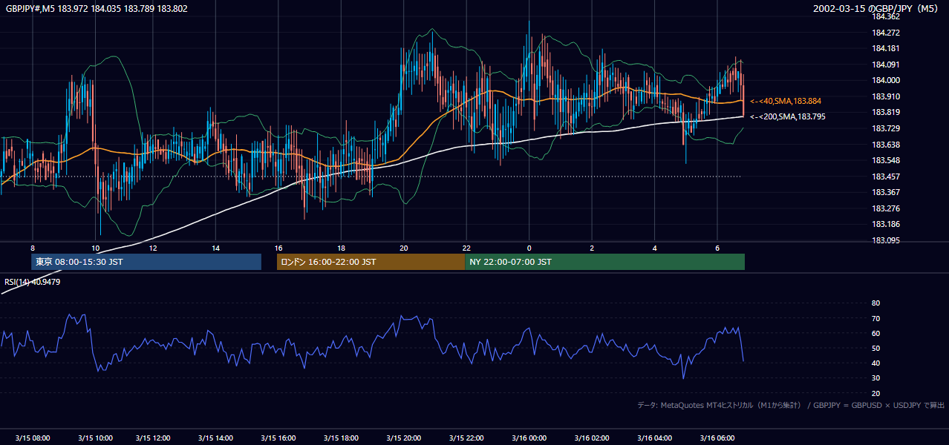Select the 184.272 price axis label

pyautogui.click(x=886, y=33)
